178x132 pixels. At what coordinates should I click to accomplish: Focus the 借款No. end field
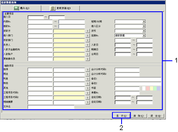click(x=72, y=26)
